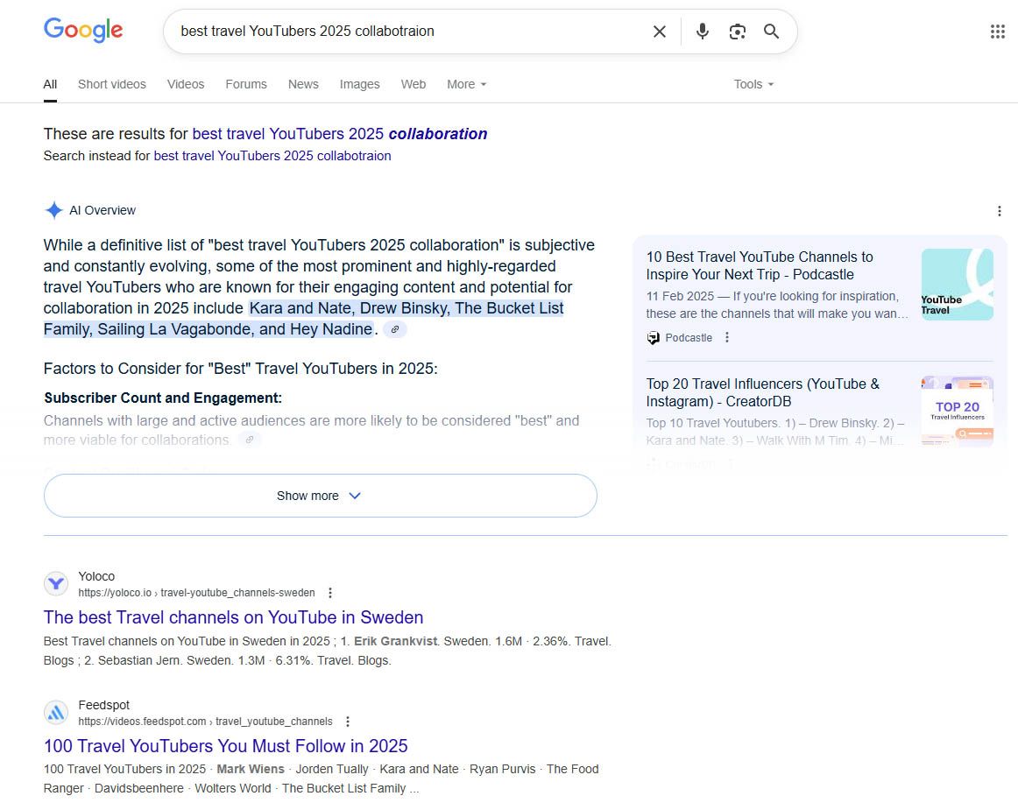Submit search with magnifying glass icon
This screenshot has height=810, width=1018.
point(771,32)
